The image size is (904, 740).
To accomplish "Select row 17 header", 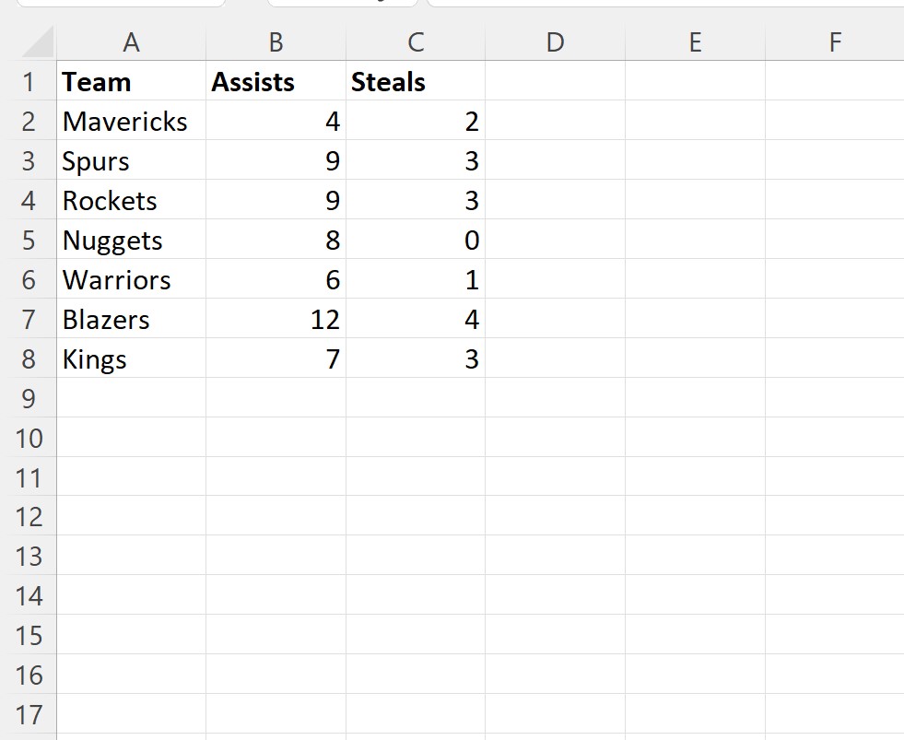I will point(29,715).
